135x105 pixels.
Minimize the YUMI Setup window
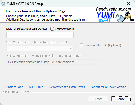104,4
